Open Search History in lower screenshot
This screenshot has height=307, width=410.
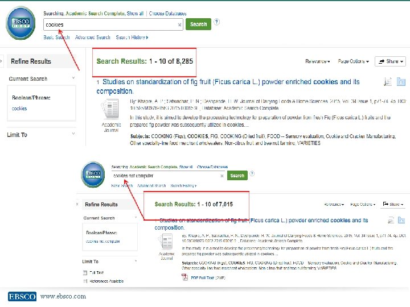pos(183,185)
